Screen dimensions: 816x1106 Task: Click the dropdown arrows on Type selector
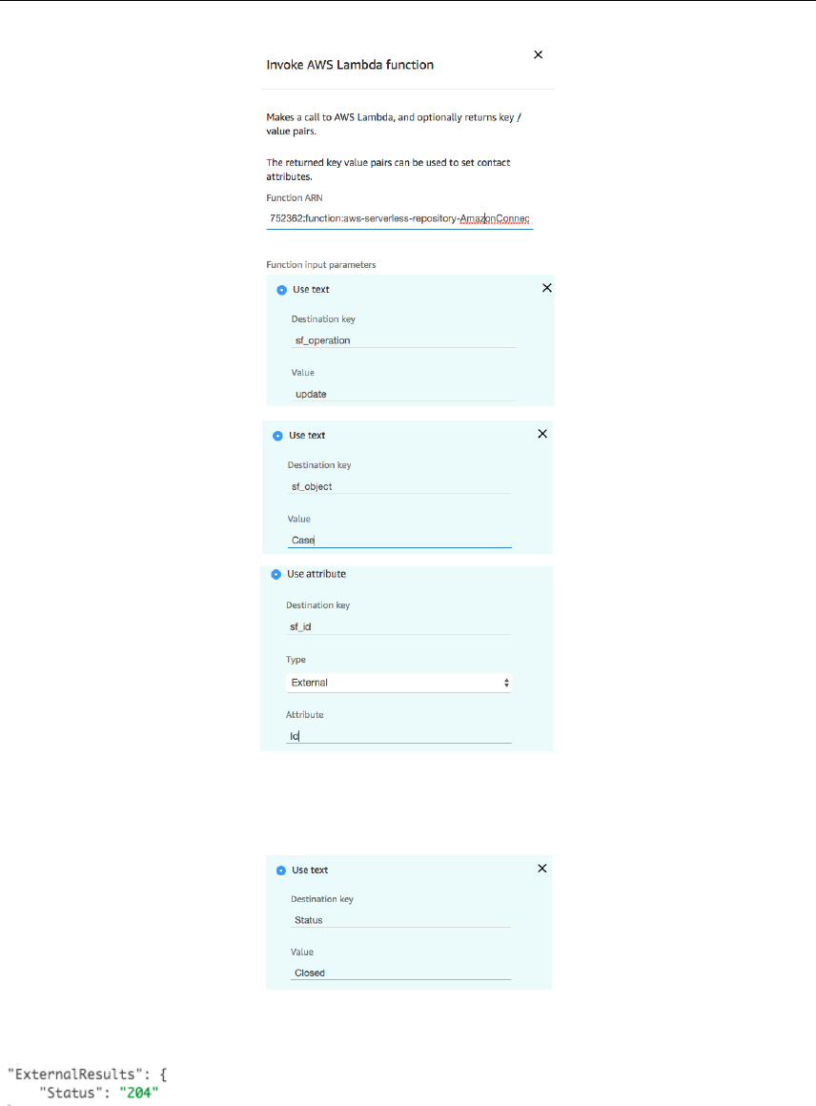pos(506,683)
